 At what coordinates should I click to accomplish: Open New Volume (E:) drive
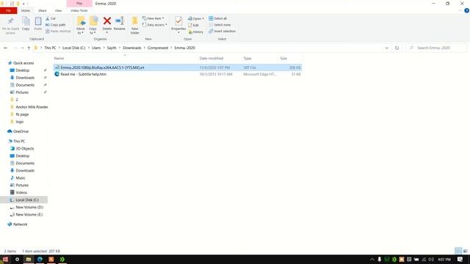(x=29, y=215)
